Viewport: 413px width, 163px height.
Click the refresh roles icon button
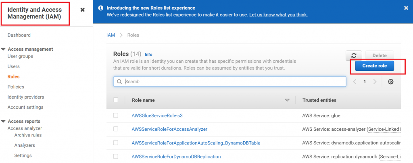pyautogui.click(x=354, y=56)
